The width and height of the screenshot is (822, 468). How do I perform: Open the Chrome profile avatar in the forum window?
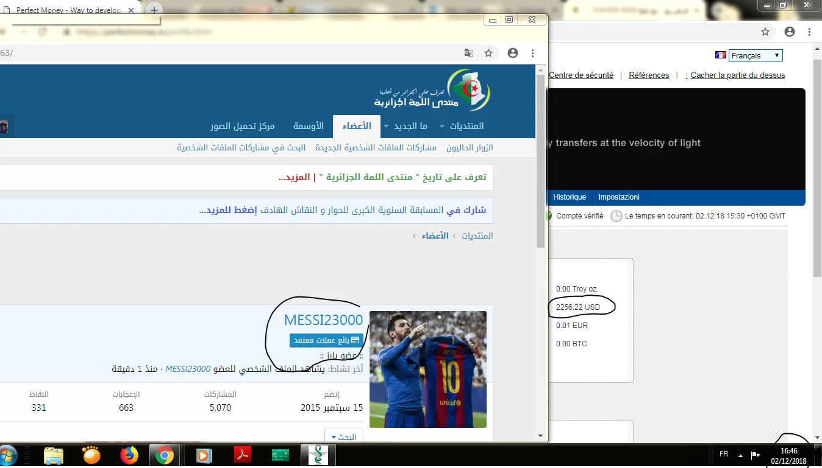click(x=513, y=54)
